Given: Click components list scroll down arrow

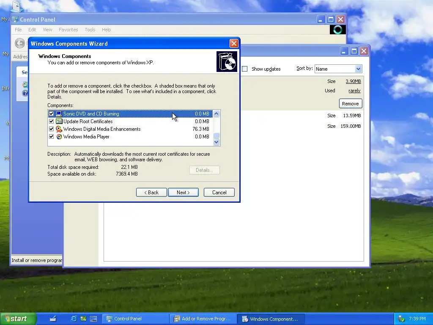Looking at the screenshot, I should (216, 142).
